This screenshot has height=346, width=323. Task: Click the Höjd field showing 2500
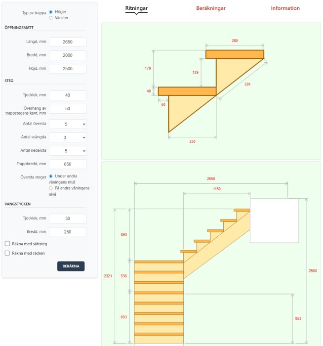tap(68, 69)
